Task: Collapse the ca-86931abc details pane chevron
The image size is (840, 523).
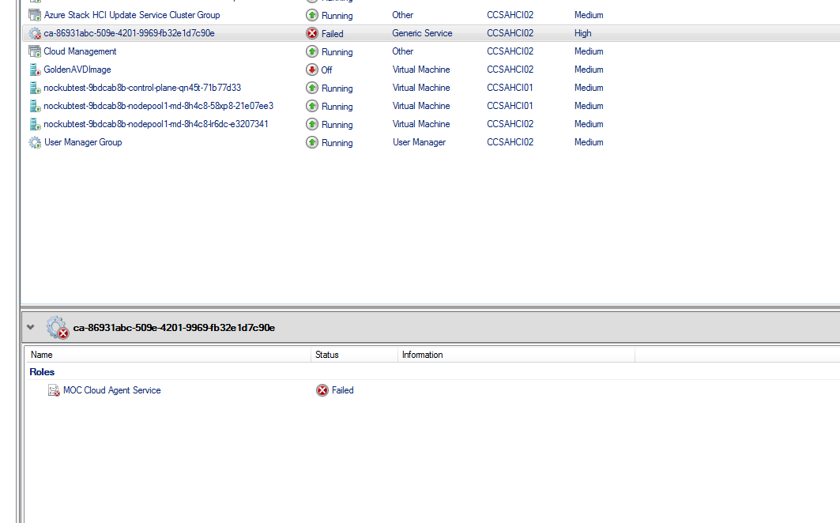Action: [x=31, y=327]
